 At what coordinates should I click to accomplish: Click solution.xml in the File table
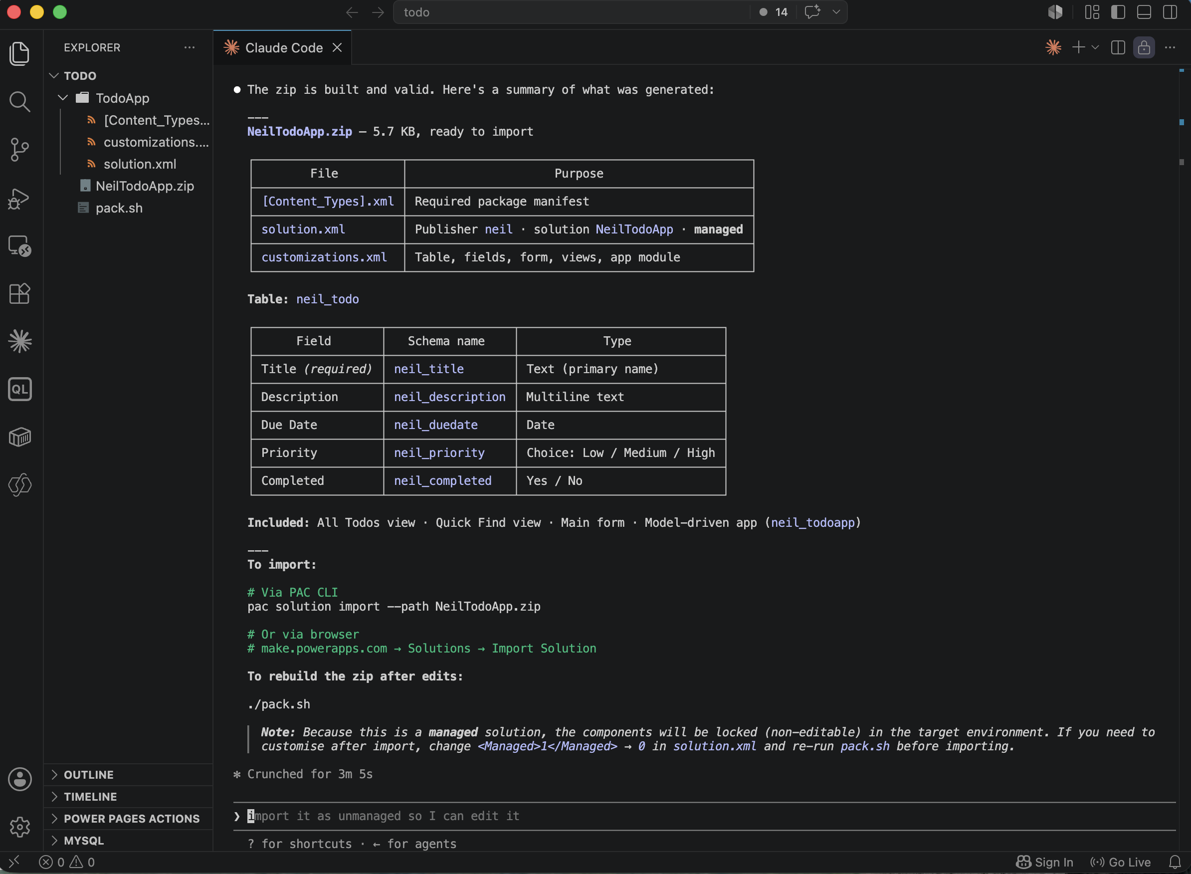click(x=303, y=229)
